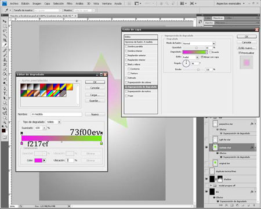
Task: Click the magenta Color swatch in gradient editor
Action: [x=38, y=160]
